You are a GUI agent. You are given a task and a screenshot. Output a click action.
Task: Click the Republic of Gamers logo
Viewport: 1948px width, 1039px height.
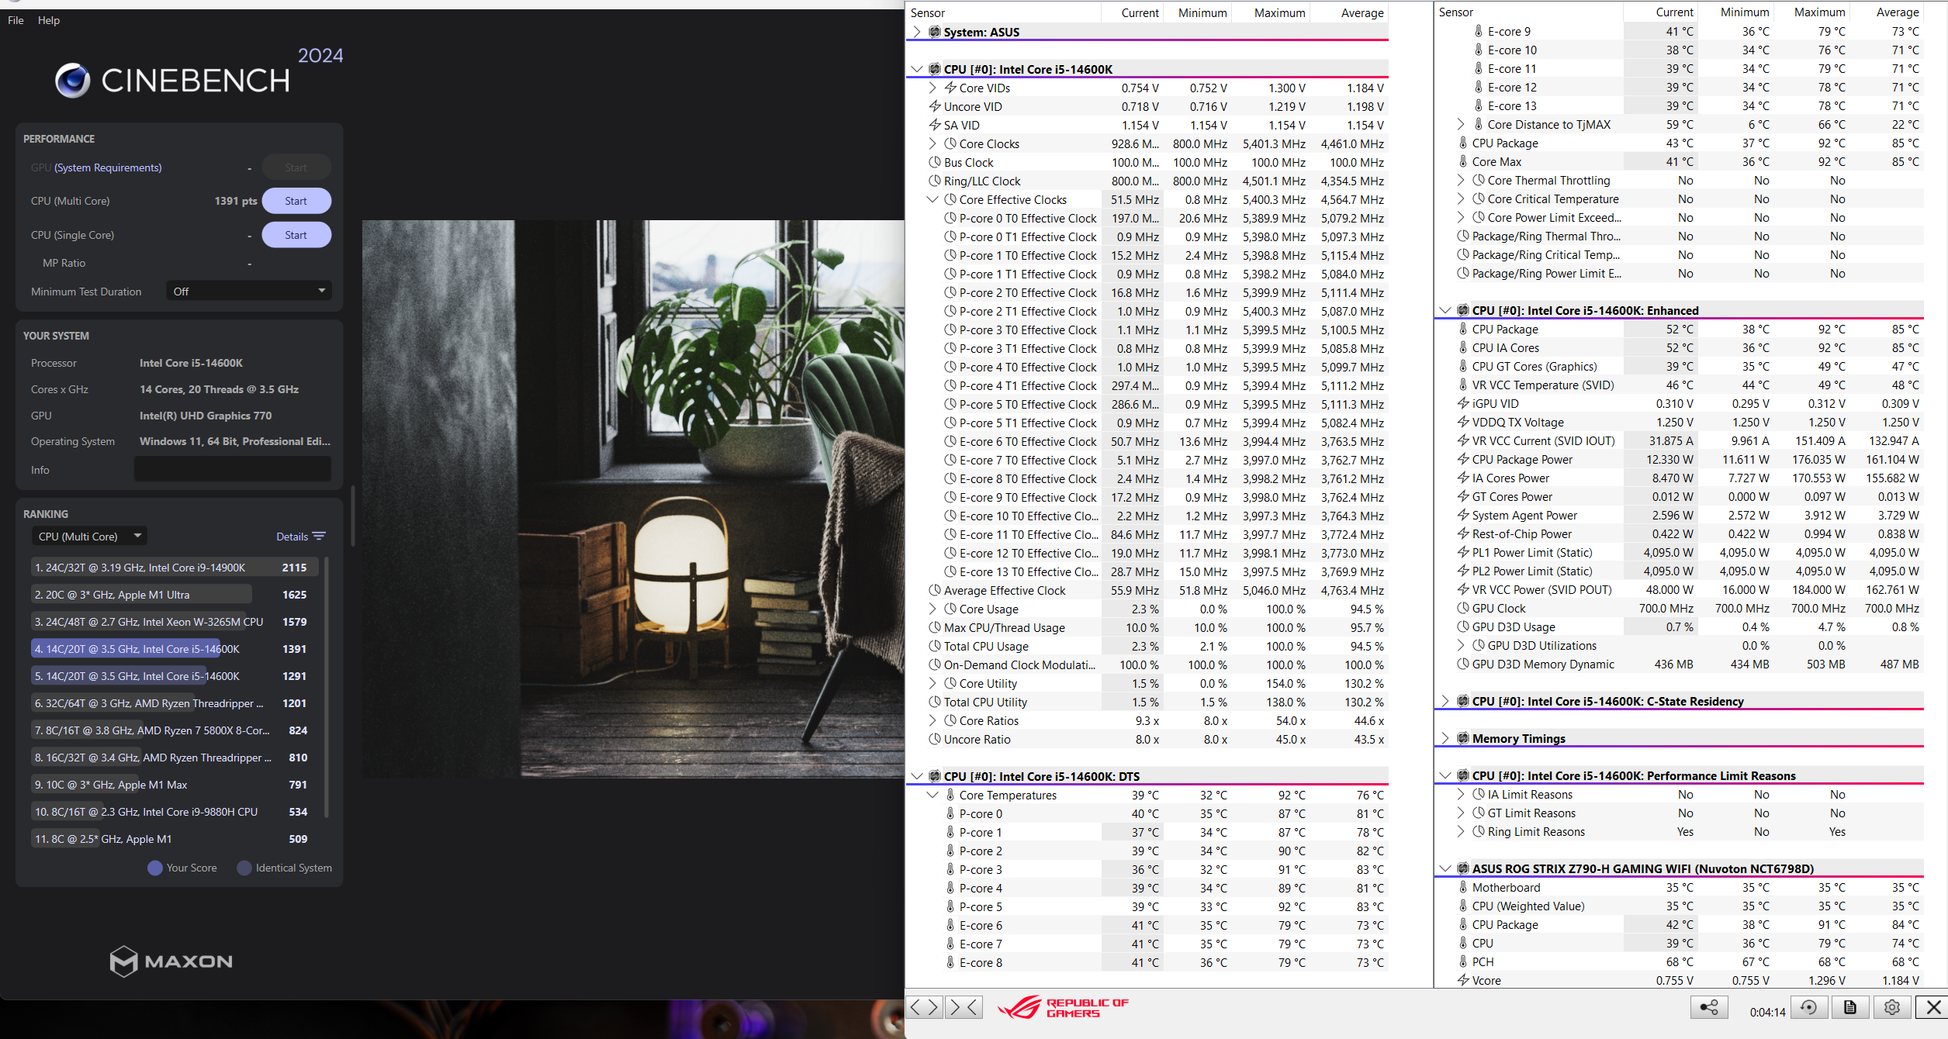pyautogui.click(x=1063, y=1007)
